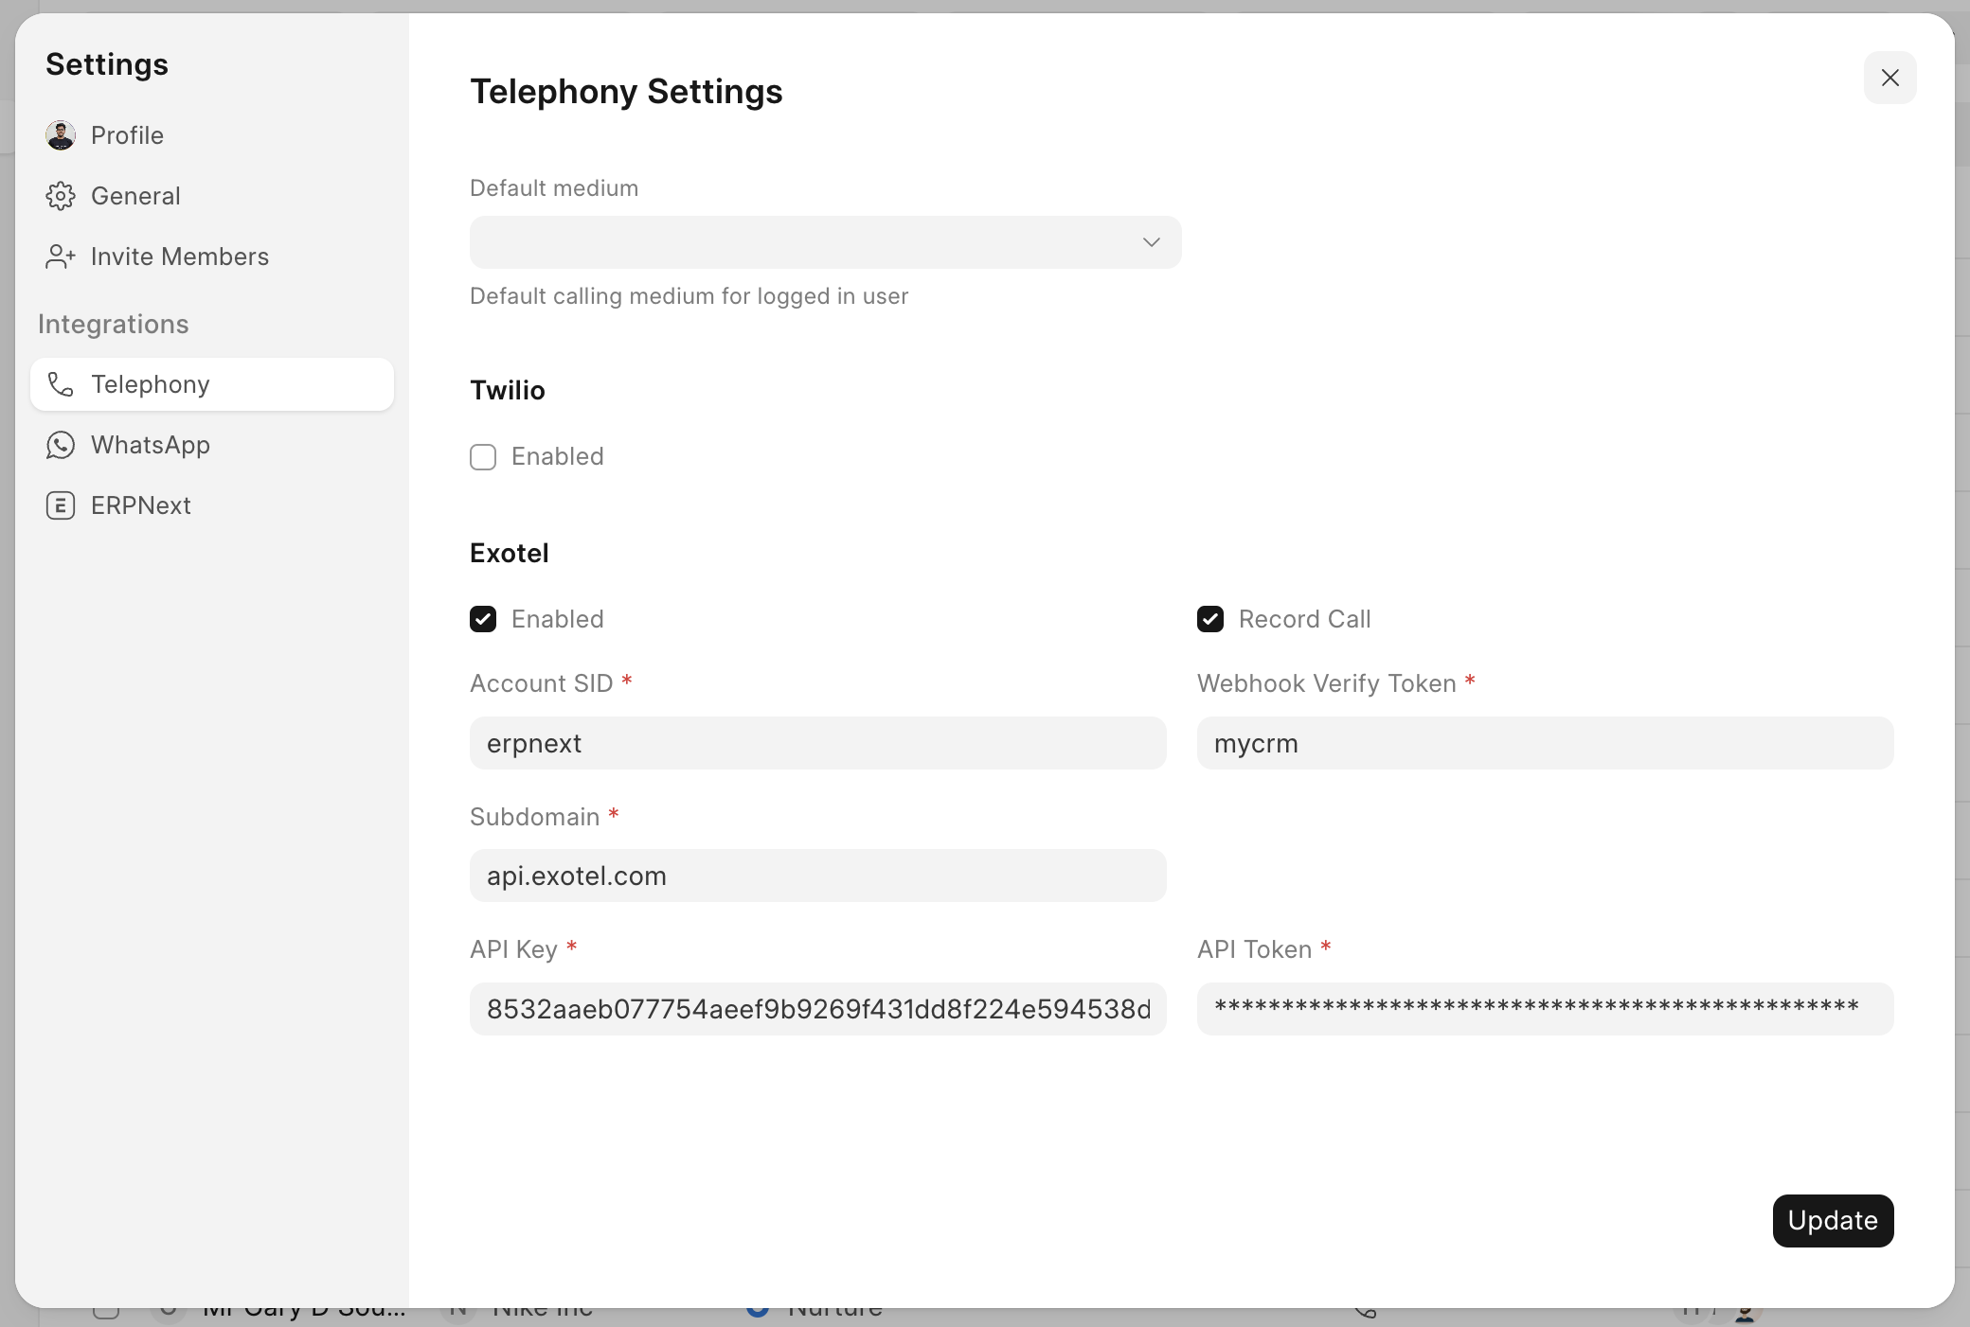The width and height of the screenshot is (1970, 1327).
Task: Uncheck the Exotel Enabled checkbox
Action: pyautogui.click(x=483, y=619)
